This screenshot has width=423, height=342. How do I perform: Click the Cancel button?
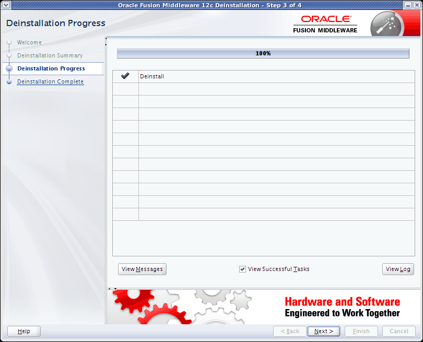coord(399,331)
